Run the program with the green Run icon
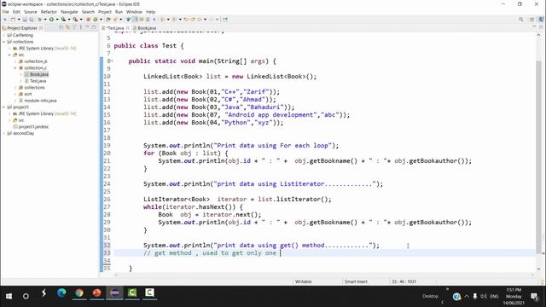546x307 pixels. (x=51, y=20)
